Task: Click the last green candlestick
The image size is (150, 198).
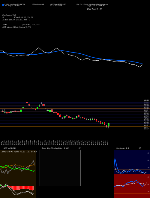Action: (x=109, y=124)
